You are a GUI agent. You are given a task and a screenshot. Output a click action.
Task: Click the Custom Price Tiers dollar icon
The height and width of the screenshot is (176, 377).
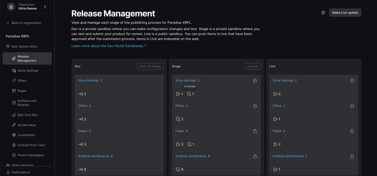[14, 145]
